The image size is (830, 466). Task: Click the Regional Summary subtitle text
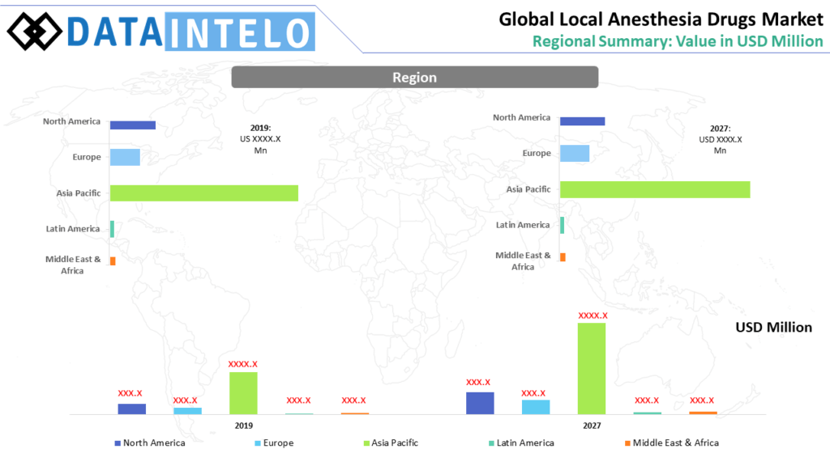(678, 40)
